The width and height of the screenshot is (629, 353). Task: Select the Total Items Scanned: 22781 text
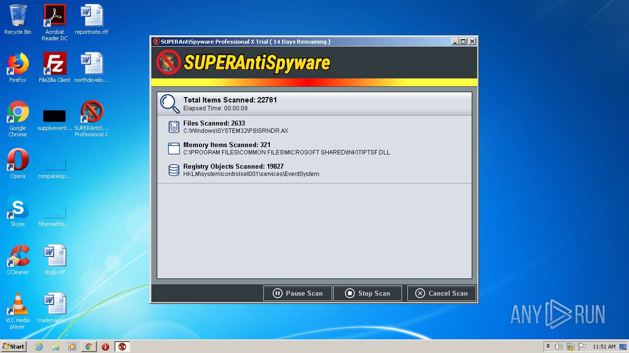[x=230, y=100]
